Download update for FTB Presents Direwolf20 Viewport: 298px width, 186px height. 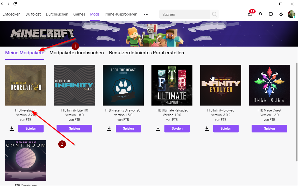pos(109,129)
